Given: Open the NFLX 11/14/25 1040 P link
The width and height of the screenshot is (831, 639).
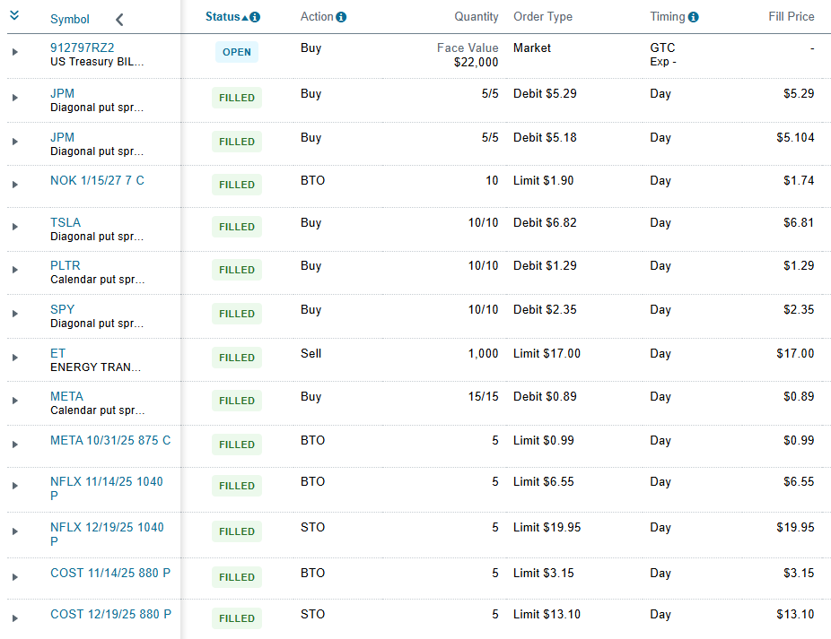Looking at the screenshot, I should (107, 488).
